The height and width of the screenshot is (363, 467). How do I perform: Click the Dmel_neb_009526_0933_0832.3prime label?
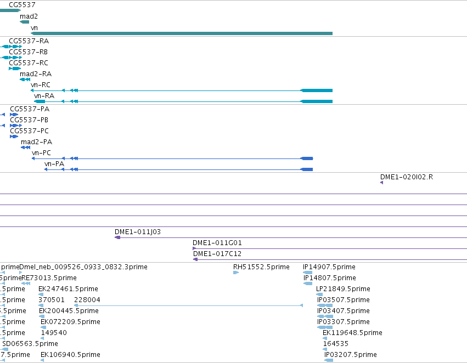coord(83,267)
